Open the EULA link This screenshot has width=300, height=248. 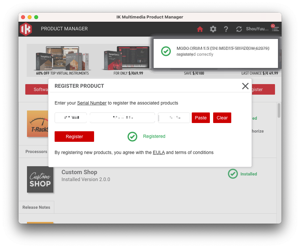click(159, 152)
